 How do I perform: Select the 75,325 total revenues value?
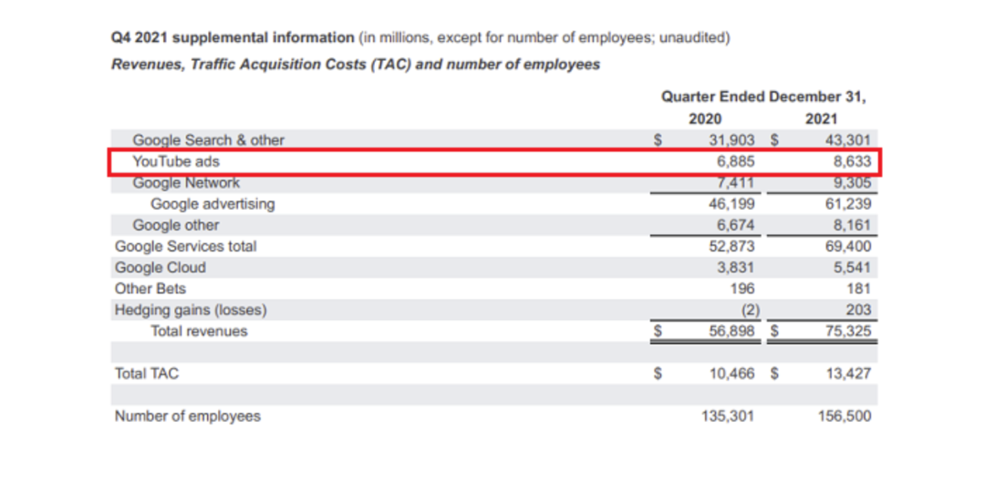[847, 332]
